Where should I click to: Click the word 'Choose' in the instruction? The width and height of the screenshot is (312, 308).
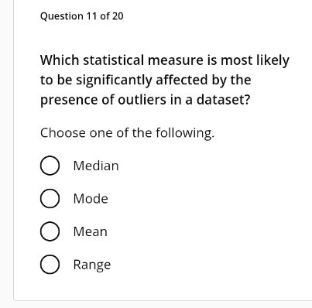[x=63, y=133]
